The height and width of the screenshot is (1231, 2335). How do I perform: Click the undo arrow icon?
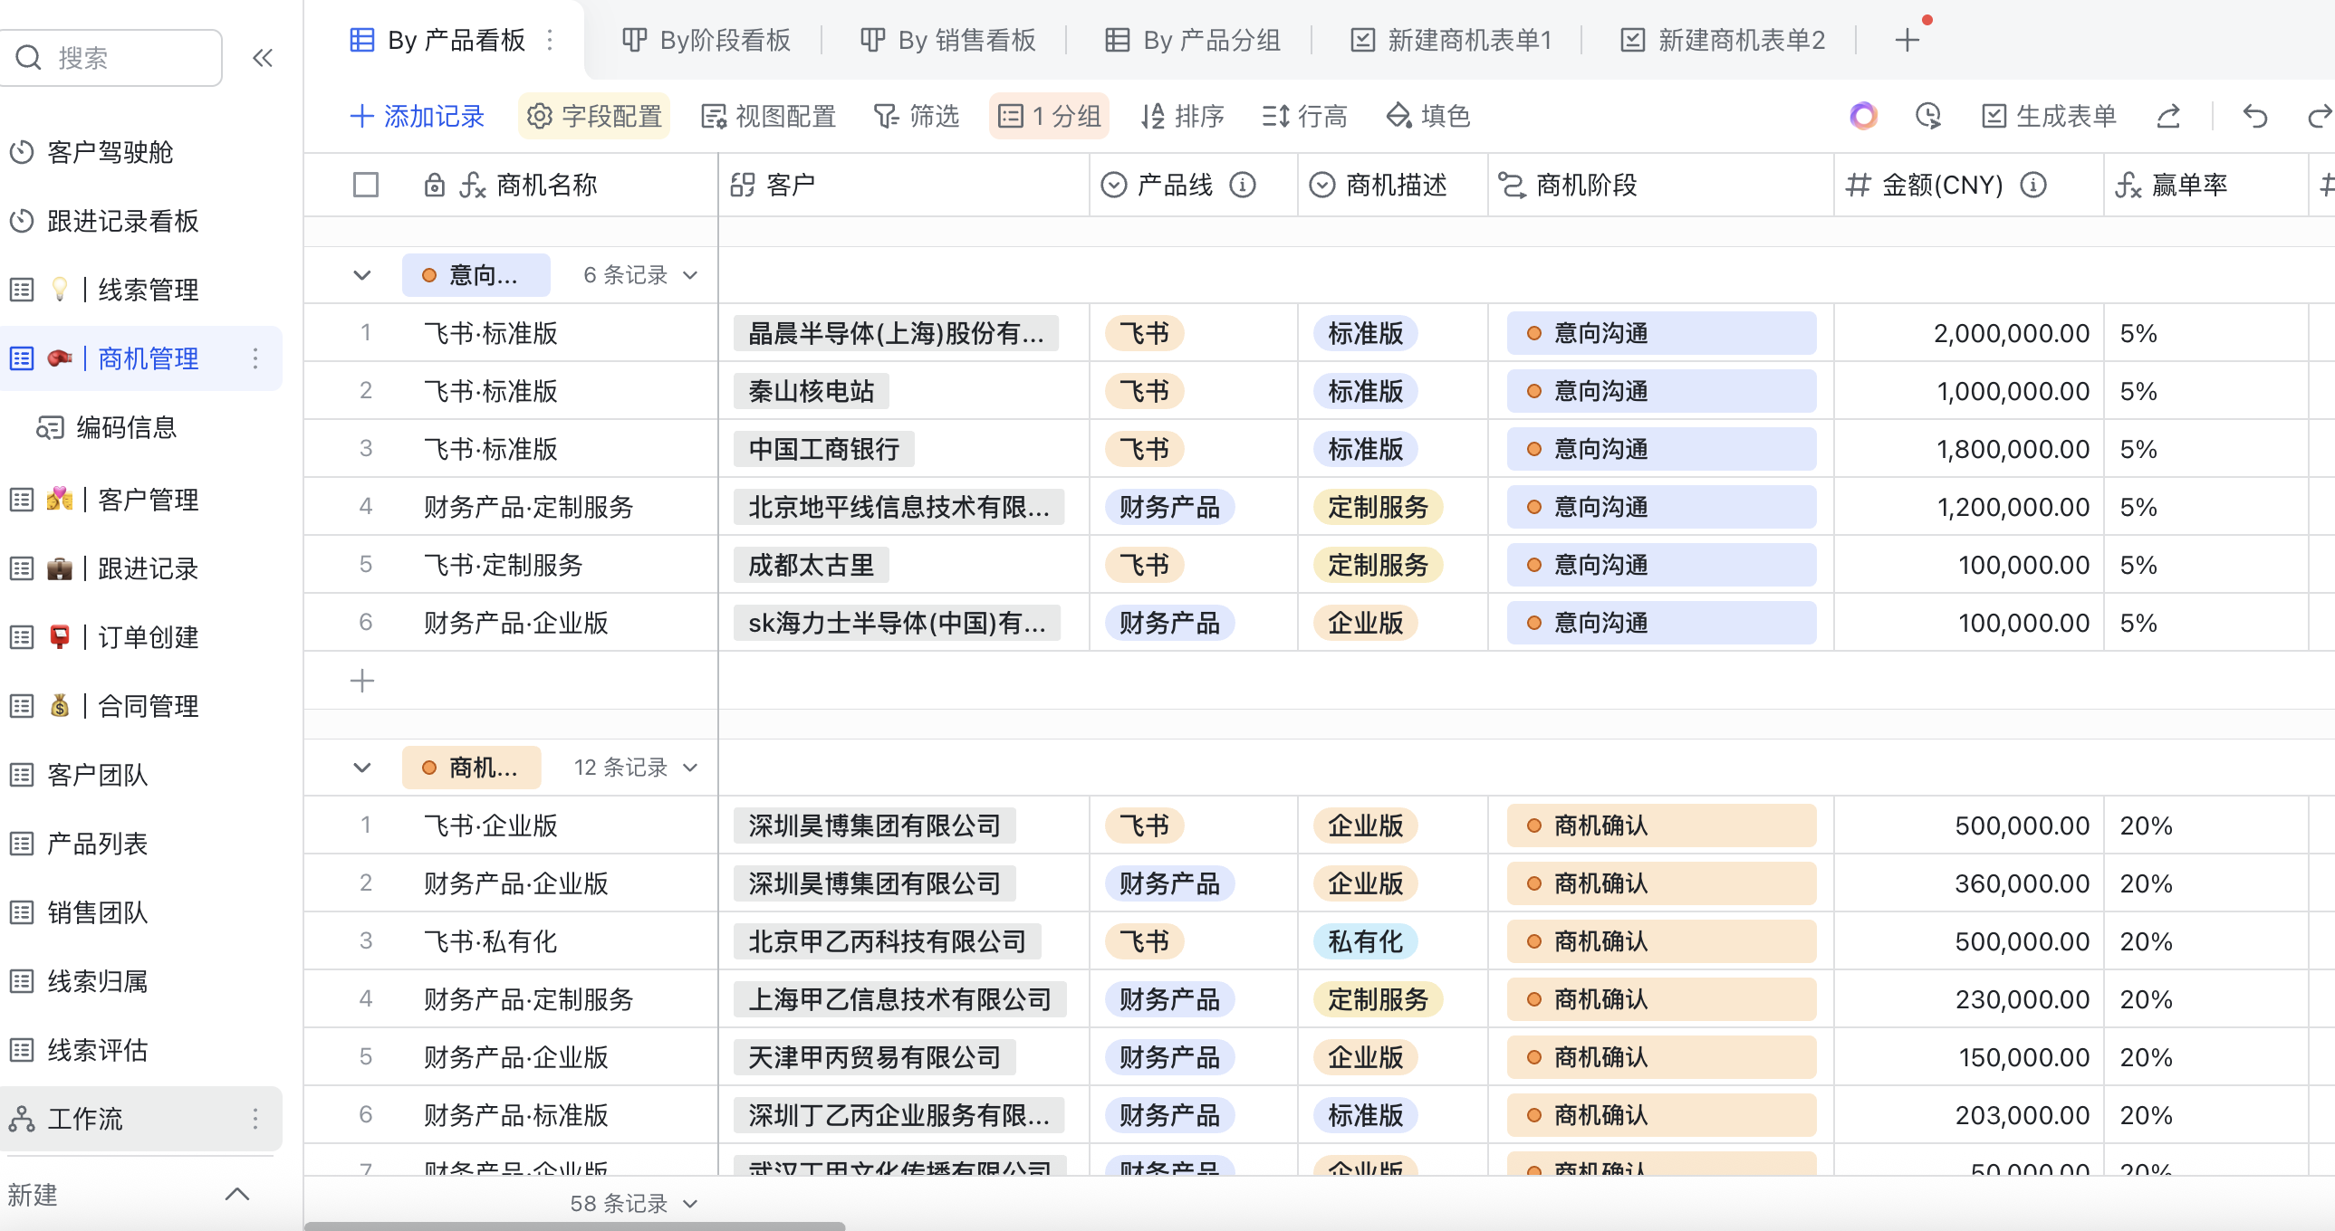click(2254, 116)
